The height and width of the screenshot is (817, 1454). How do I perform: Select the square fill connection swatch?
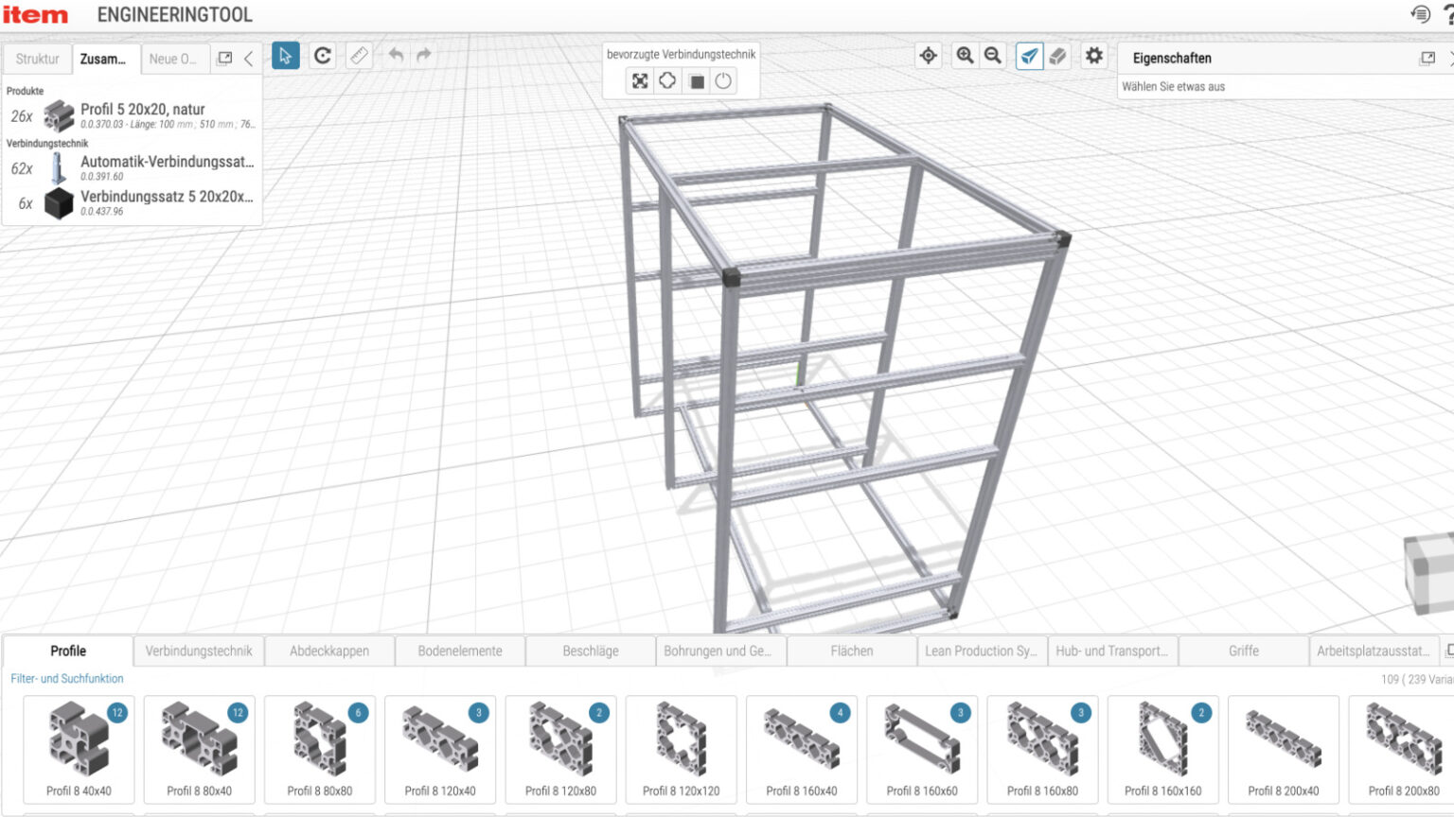click(x=695, y=81)
